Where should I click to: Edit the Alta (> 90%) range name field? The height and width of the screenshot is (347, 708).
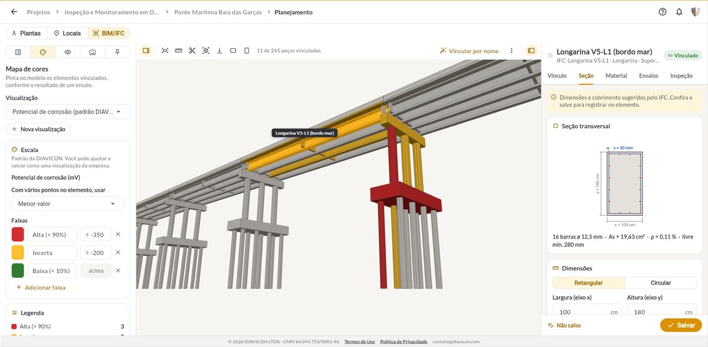click(x=52, y=234)
